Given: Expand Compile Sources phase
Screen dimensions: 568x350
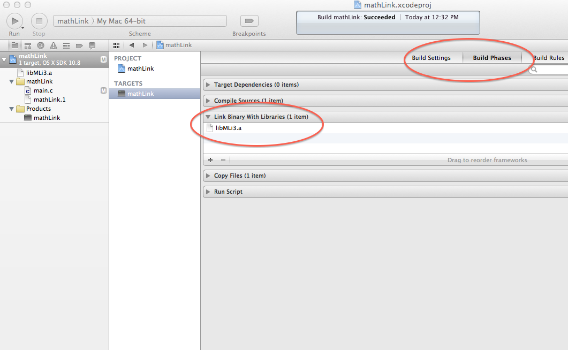Looking at the screenshot, I should (x=208, y=101).
